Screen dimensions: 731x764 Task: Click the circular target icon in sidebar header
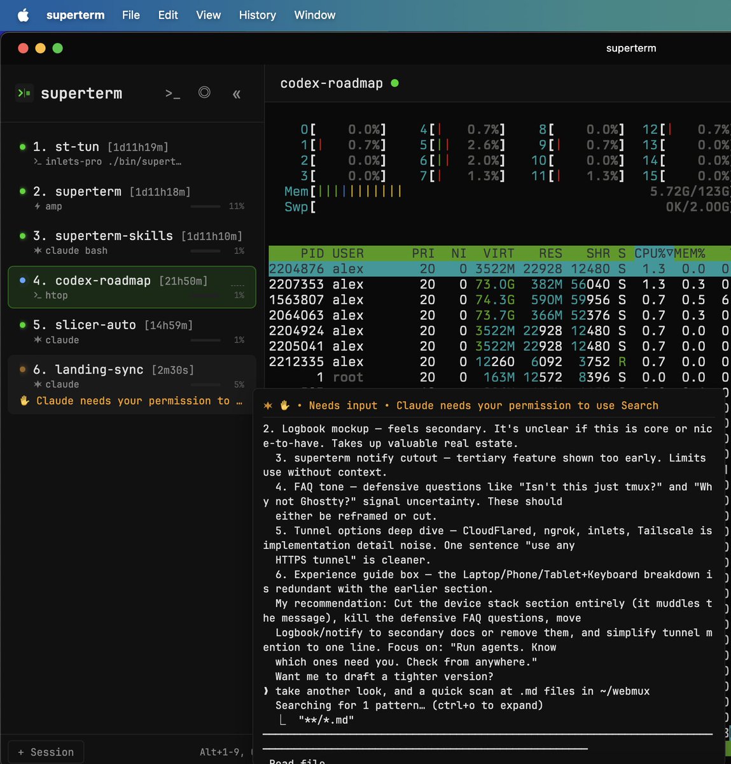click(204, 93)
